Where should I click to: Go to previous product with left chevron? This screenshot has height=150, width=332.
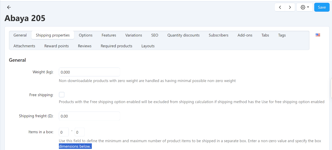click(x=280, y=7)
